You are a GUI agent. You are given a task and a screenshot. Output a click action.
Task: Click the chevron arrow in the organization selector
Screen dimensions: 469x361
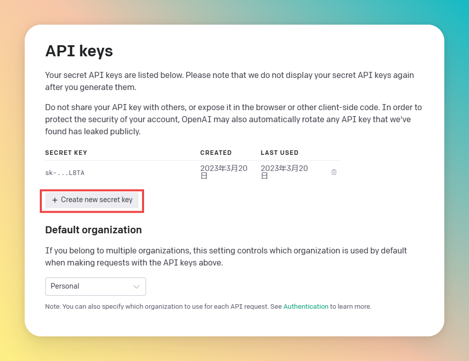click(x=136, y=287)
